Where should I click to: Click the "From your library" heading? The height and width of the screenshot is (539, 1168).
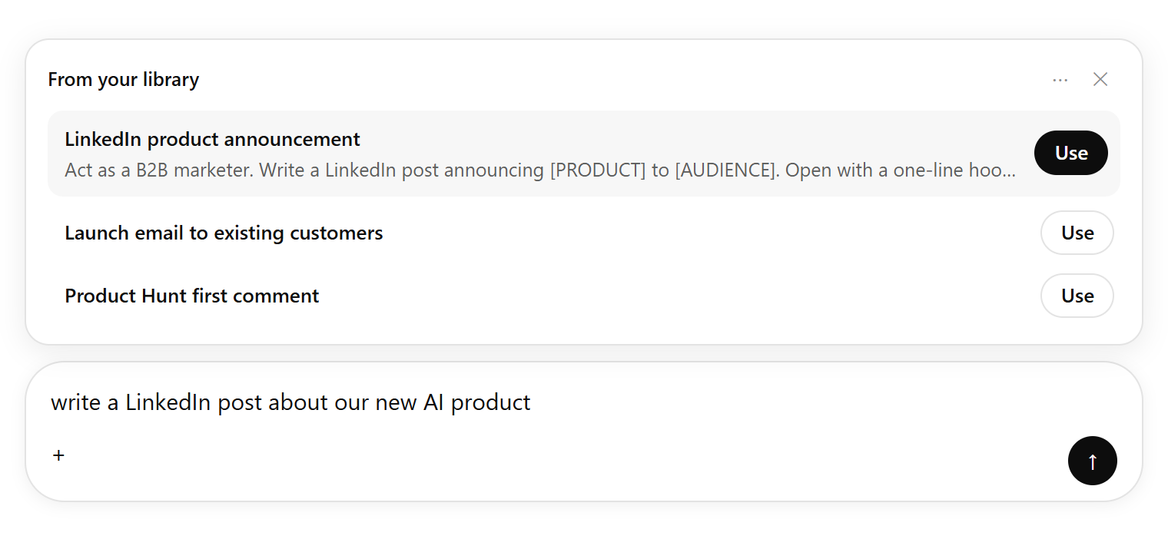(x=124, y=79)
